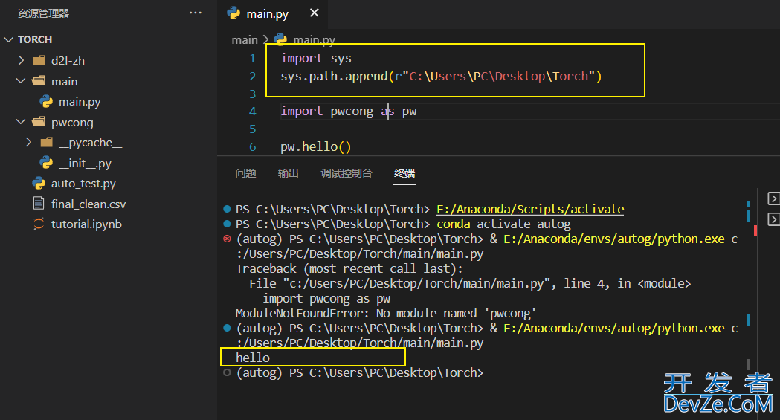Open tutorial.ipynb in the explorer
Screen dimensions: 780x420
(x=86, y=224)
